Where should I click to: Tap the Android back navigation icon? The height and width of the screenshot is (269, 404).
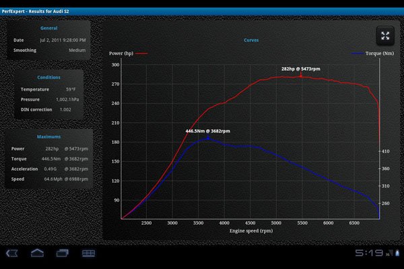(12, 254)
